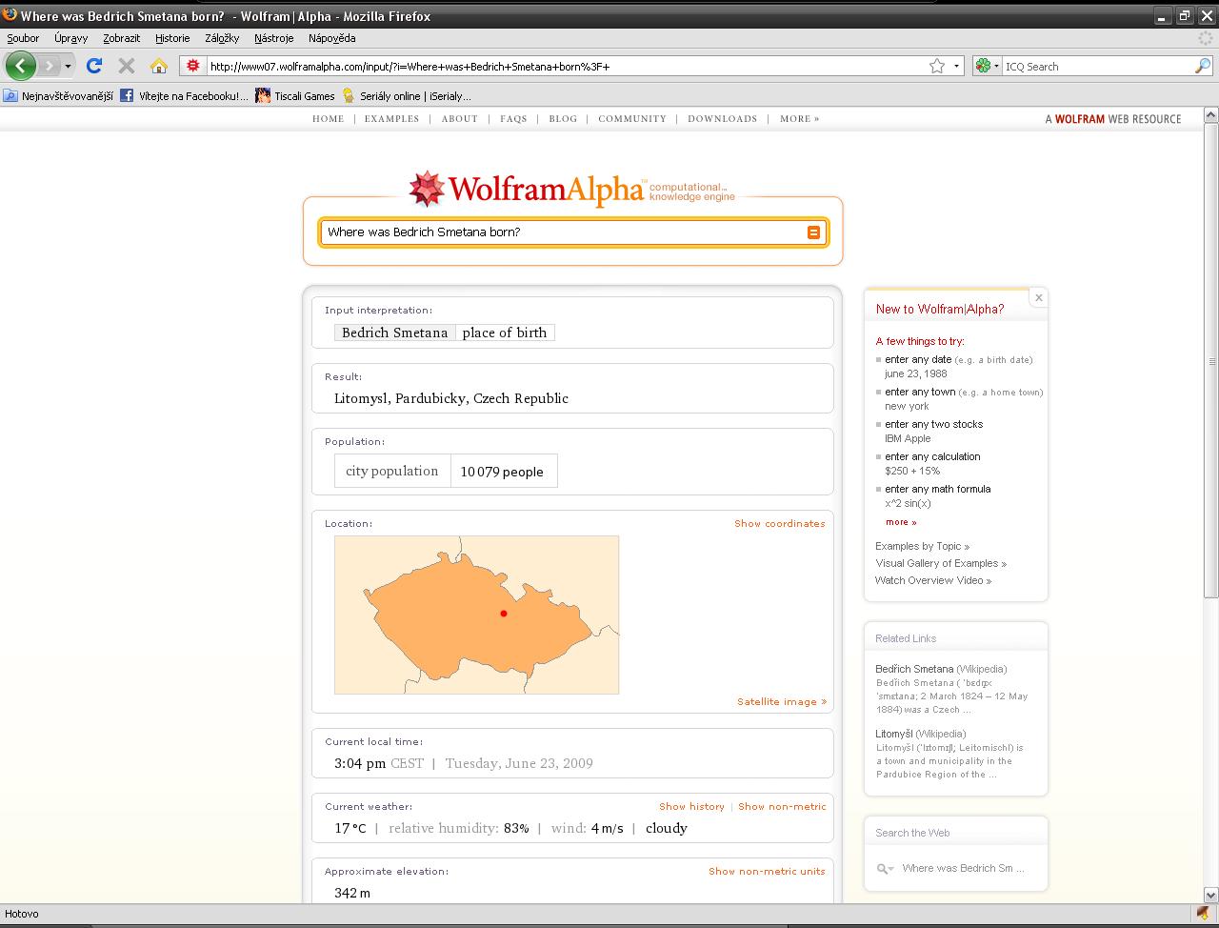The height and width of the screenshot is (928, 1219).
Task: Open the BLOG link
Action: point(563,119)
